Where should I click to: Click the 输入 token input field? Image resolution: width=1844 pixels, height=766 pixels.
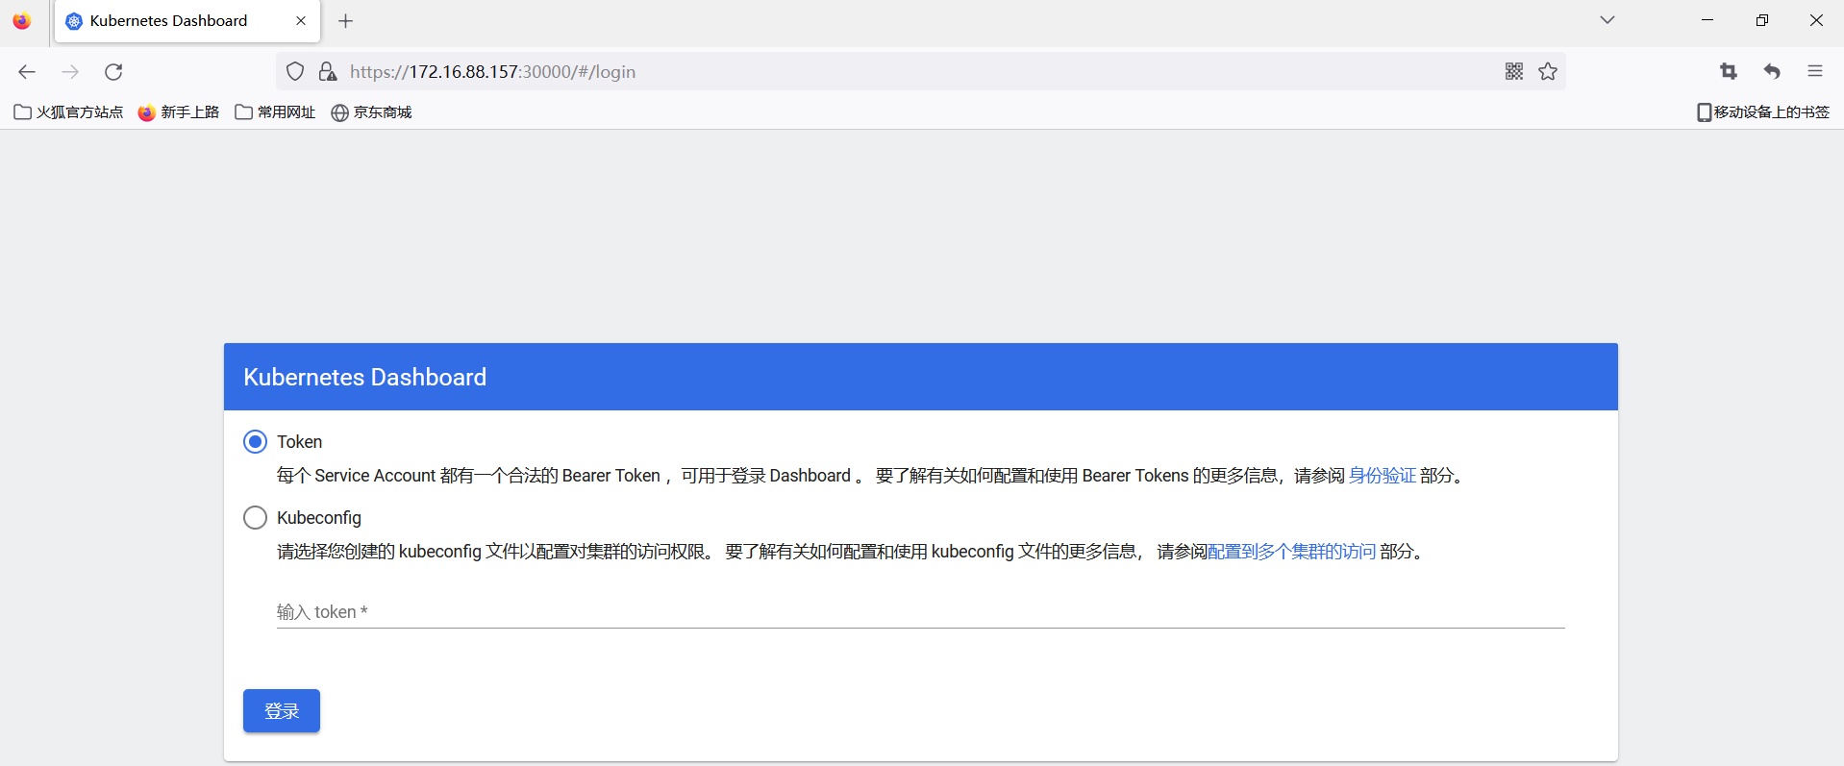(x=920, y=611)
